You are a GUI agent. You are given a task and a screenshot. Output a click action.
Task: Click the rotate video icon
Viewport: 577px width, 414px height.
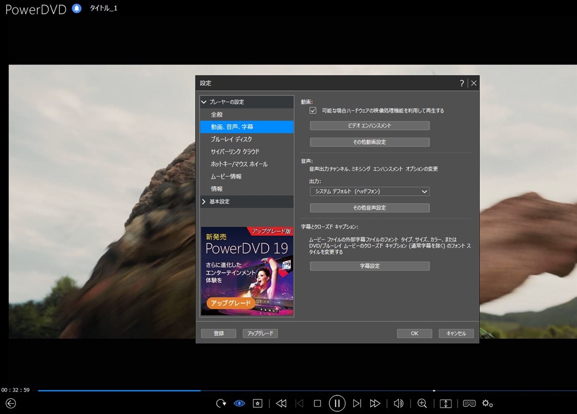[221, 403]
